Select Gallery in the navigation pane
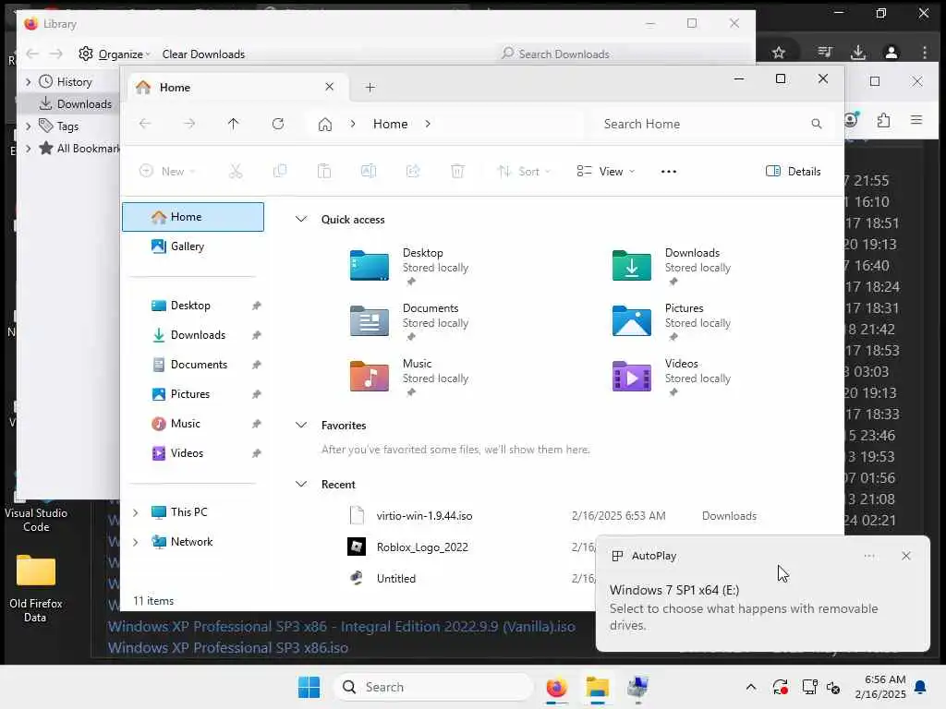Screen dimensions: 946x709 (x=193, y=246)
